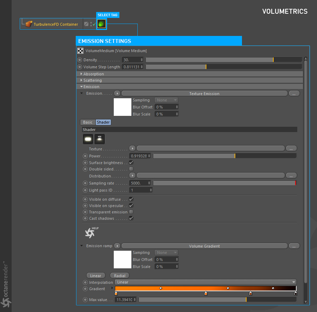Expand the Scattering section
This screenshot has width=317, height=312.
[x=92, y=80]
